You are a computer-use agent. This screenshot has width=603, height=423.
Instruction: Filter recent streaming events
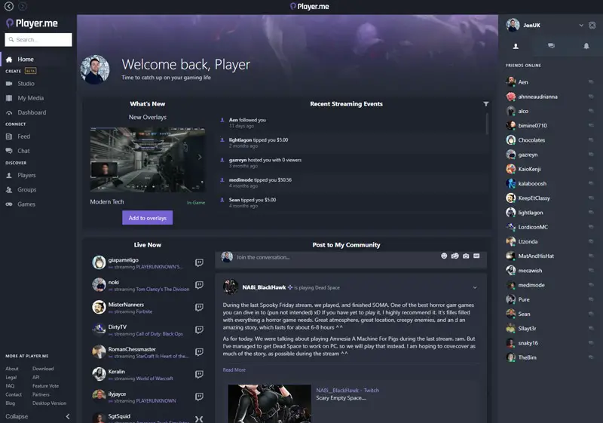click(x=485, y=104)
